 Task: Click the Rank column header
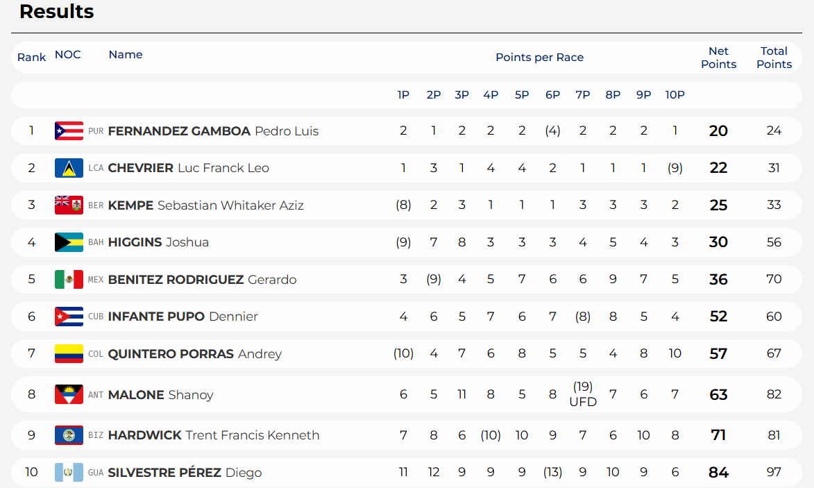point(32,57)
